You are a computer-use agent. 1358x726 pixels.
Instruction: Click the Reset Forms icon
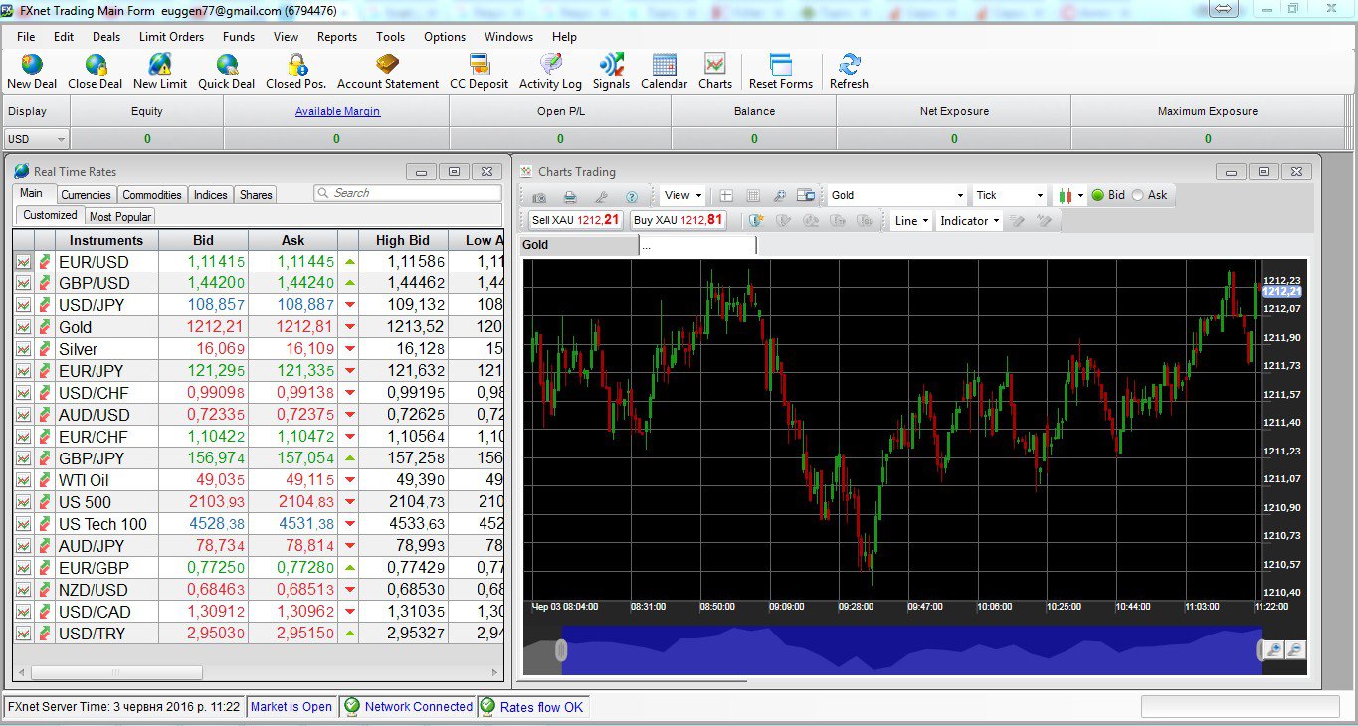point(781,72)
